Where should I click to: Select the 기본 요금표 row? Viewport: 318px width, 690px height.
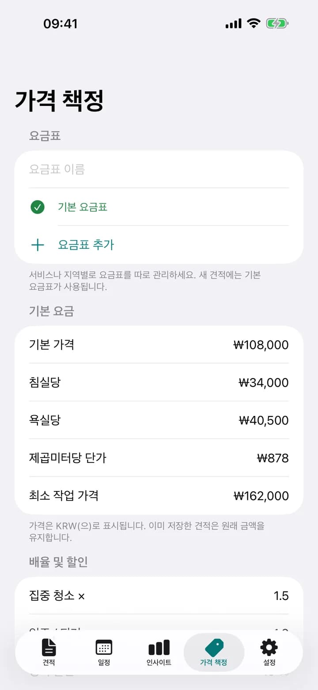pos(159,207)
